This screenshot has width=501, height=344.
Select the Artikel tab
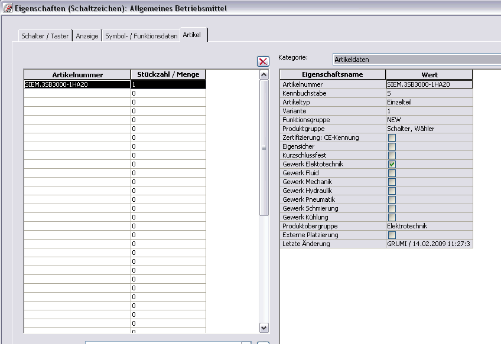tap(194, 35)
